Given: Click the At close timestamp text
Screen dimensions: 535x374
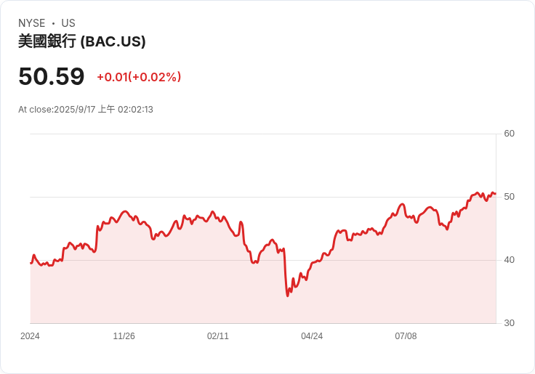Looking at the screenshot, I should 86,110.
